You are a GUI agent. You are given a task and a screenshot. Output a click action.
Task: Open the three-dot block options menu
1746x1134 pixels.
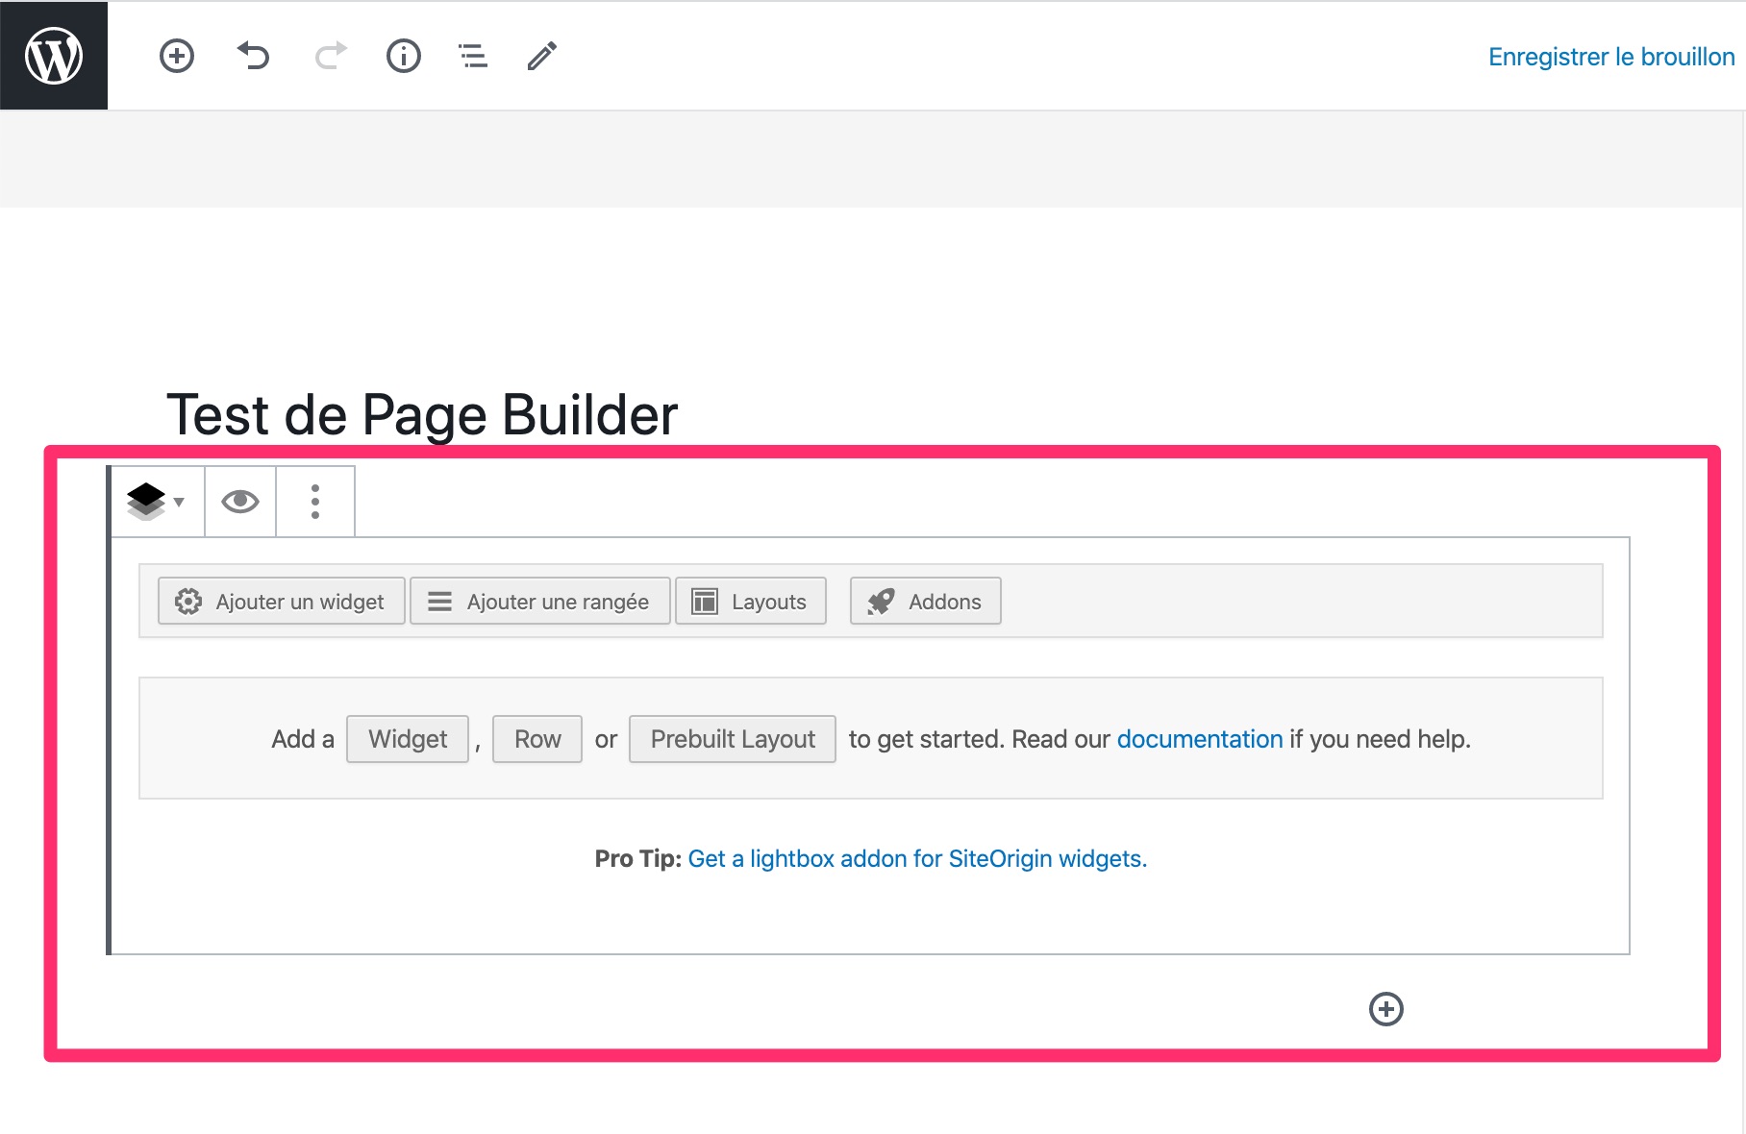point(315,501)
